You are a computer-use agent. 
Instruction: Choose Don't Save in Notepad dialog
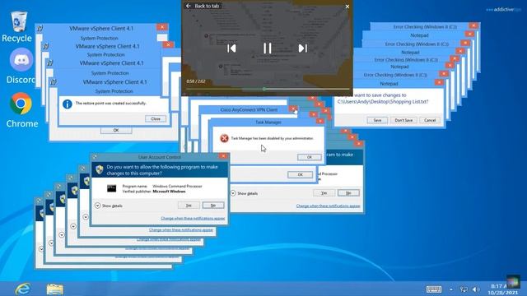click(403, 120)
